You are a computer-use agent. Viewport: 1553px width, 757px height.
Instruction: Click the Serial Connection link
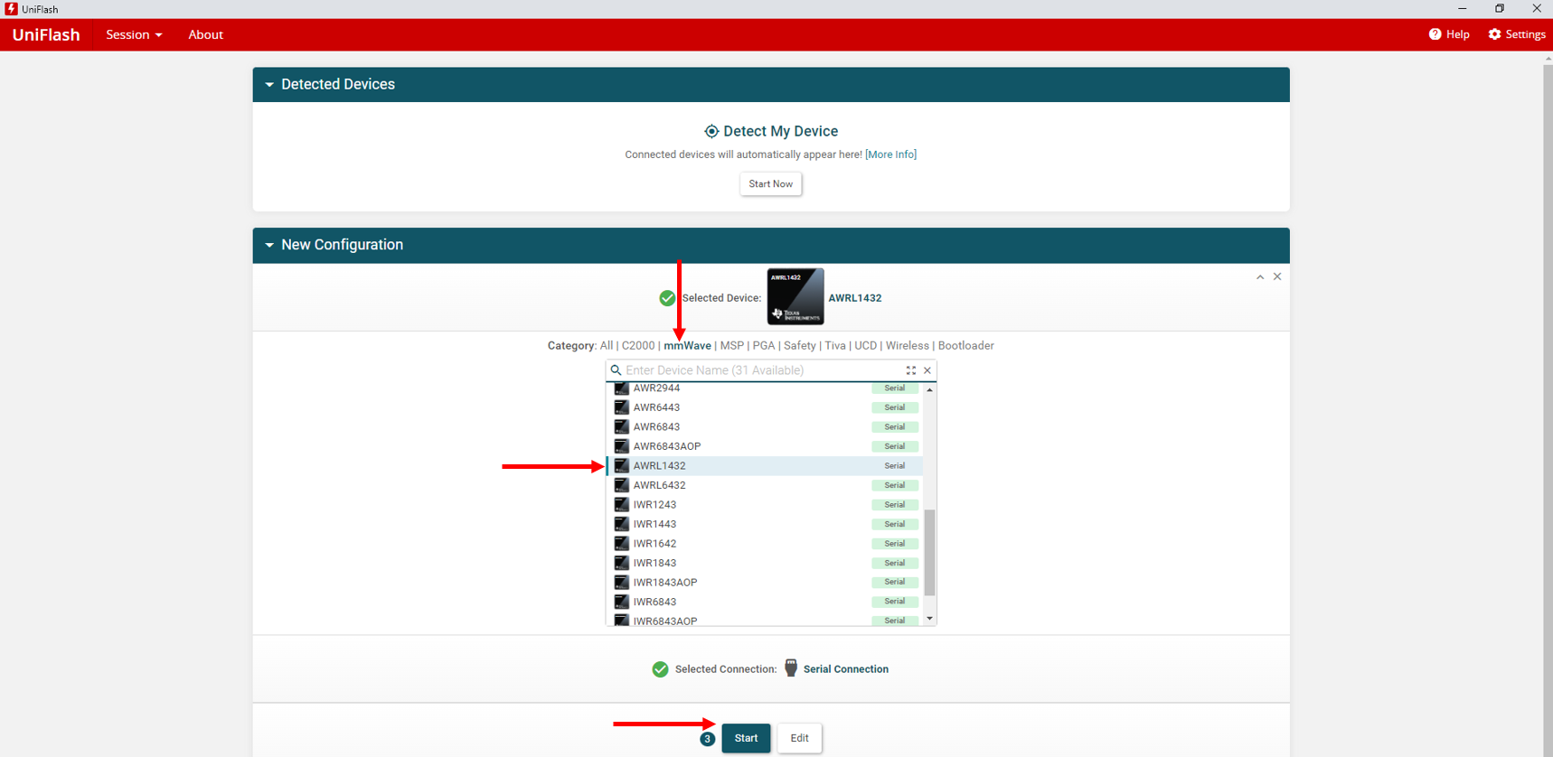tap(846, 669)
